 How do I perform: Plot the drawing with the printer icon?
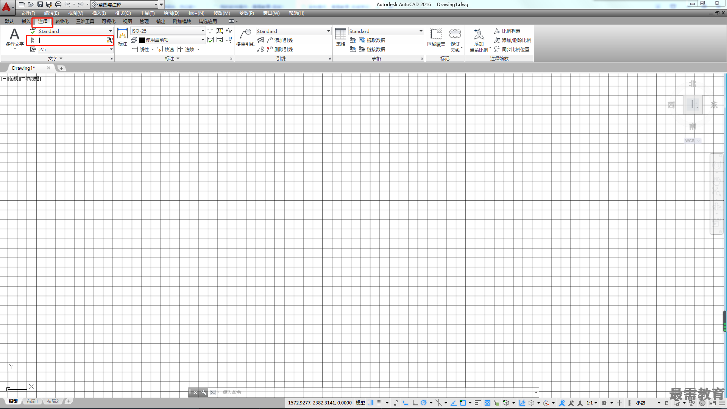(x=58, y=5)
